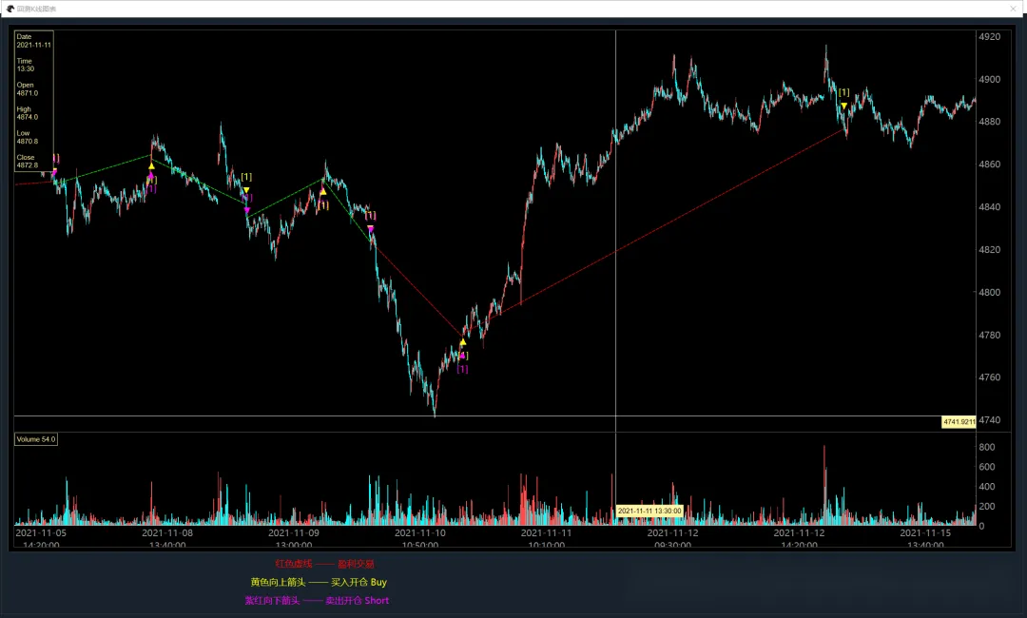Click the Volume 54.0 label box
Viewport: 1027px width, 618px height.
pos(36,439)
